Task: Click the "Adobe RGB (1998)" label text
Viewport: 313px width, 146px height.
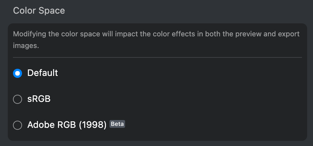Action: click(x=67, y=125)
